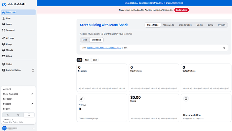Open the Terms link
The width and height of the screenshot is (232, 131).
point(5,122)
